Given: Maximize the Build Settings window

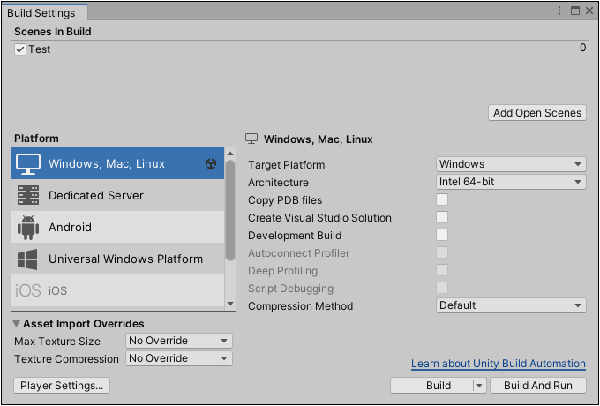Looking at the screenshot, I should [x=574, y=11].
